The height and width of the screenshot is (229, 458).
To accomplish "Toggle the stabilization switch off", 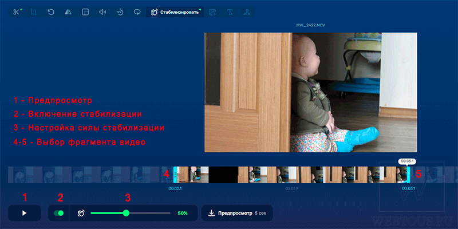I will [x=59, y=213].
